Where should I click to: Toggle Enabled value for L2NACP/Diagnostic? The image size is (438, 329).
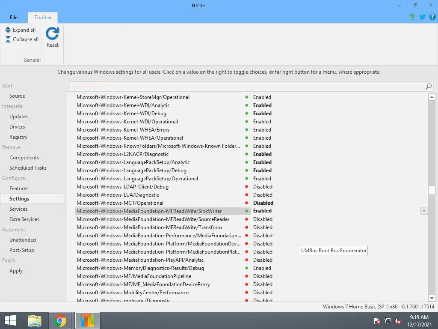[x=262, y=154]
